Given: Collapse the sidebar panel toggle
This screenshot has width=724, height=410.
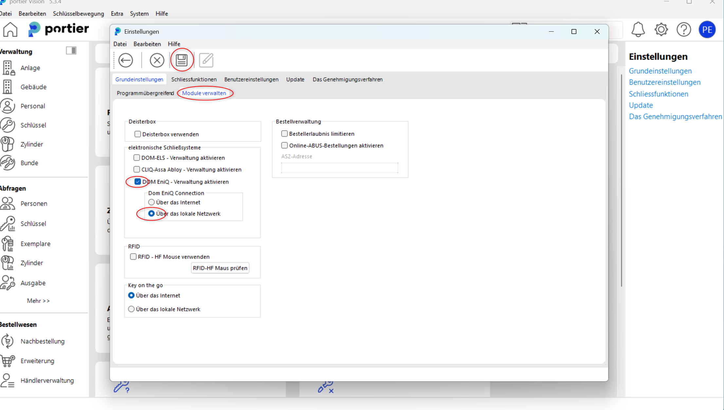Looking at the screenshot, I should pyautogui.click(x=71, y=51).
